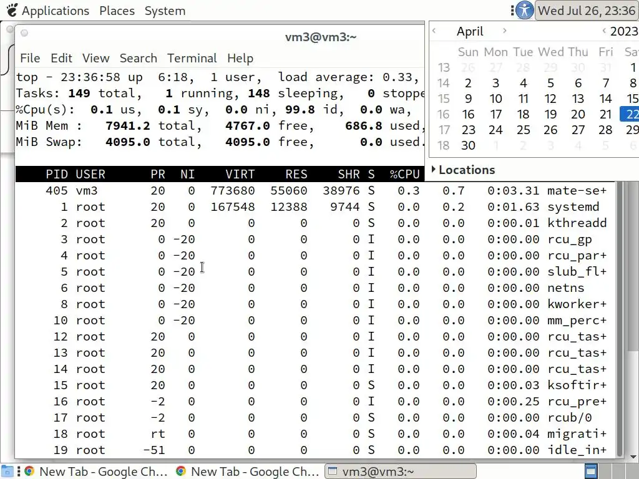Viewport: 639px width, 479px height.
Task: Click the terminal window menu button
Action: pos(24,33)
